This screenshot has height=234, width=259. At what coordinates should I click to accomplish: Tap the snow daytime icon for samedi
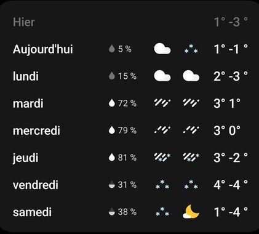coord(162,212)
